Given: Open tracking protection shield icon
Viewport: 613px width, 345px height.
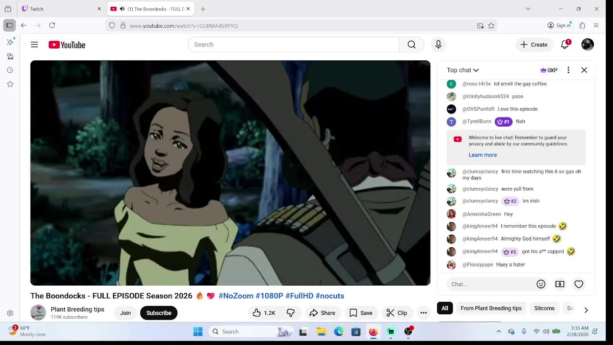Looking at the screenshot, I should (112, 25).
